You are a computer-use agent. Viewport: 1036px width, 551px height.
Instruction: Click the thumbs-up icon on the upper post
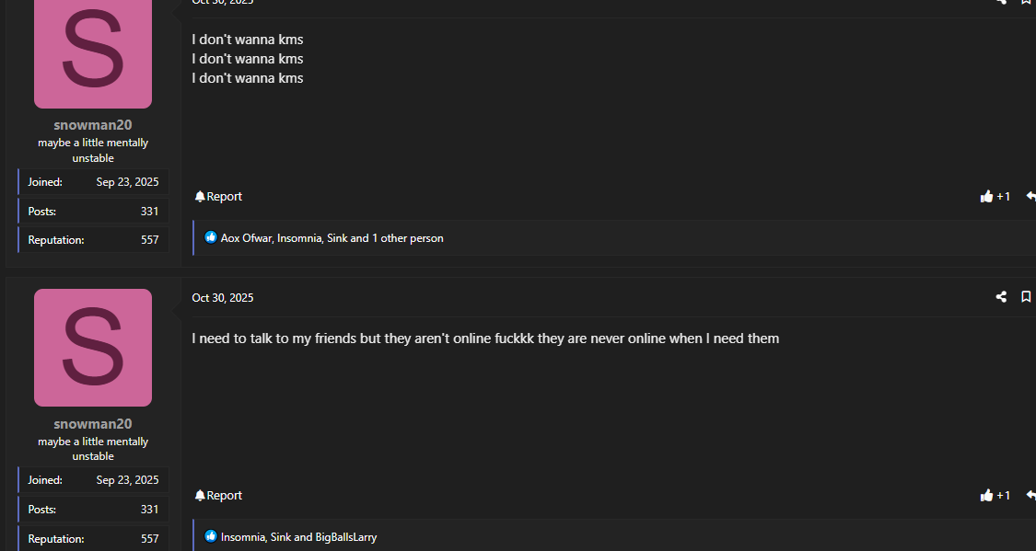987,196
